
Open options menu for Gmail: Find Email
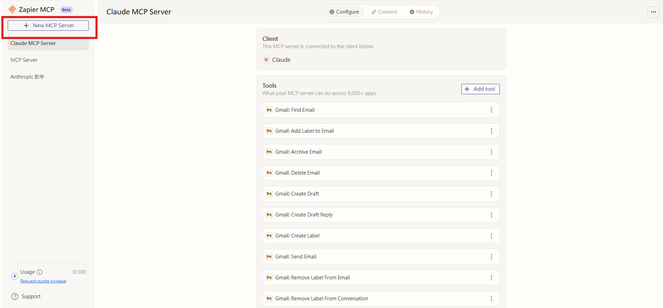tap(491, 110)
